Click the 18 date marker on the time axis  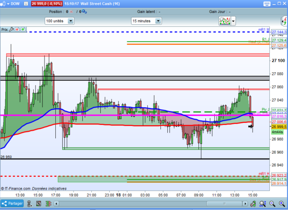coord(118,195)
